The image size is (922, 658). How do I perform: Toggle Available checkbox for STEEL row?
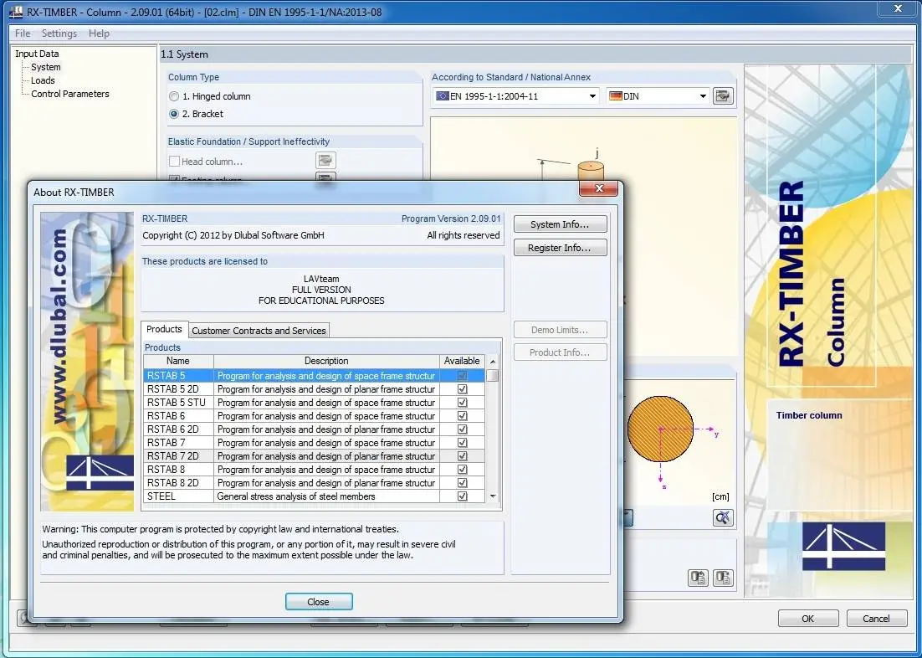coord(462,496)
